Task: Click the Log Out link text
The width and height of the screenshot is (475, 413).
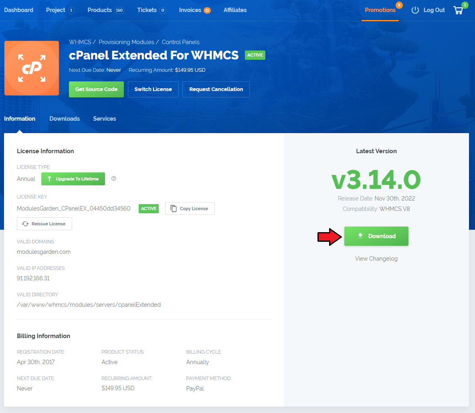Action: click(434, 10)
